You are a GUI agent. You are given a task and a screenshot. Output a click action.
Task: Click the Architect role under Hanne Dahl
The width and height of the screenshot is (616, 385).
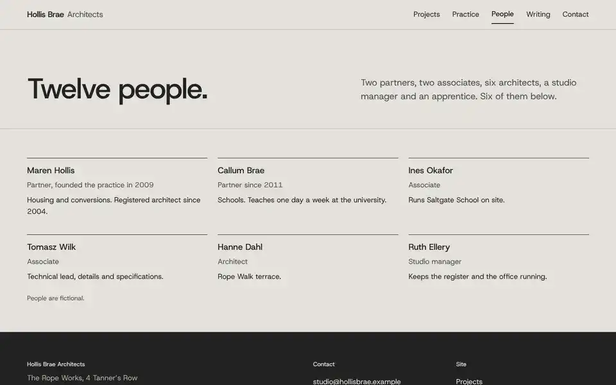click(232, 261)
